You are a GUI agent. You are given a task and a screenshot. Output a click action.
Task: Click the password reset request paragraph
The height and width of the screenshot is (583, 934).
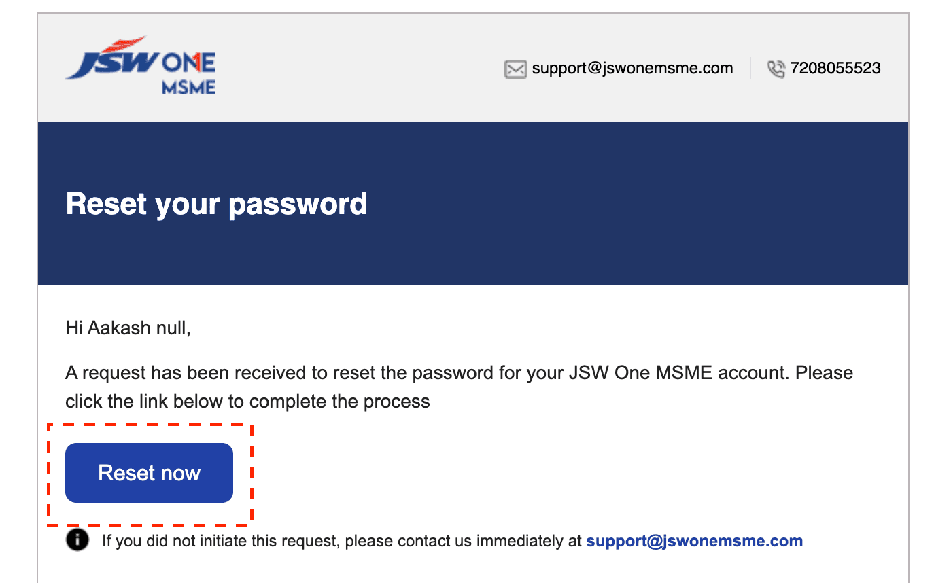459,387
